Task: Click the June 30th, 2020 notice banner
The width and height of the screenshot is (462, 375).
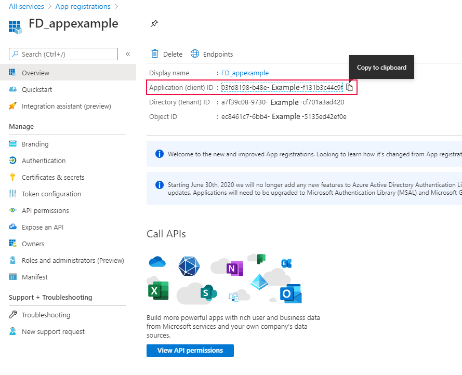Action: 304,189
